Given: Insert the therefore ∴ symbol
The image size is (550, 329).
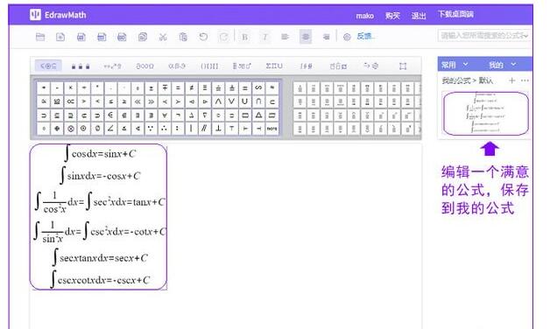Looking at the screenshot, I should click(165, 129).
